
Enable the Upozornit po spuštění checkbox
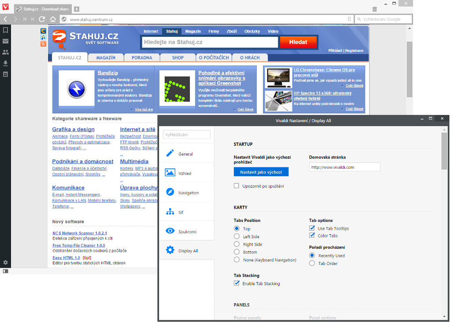coord(237,186)
